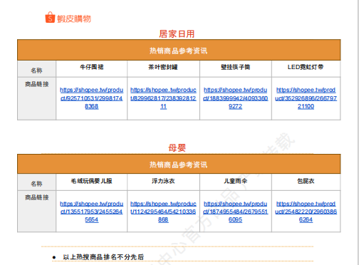Click 热销商品参考资讯 header in 居家日用 table
359x265 pixels.
click(x=179, y=51)
